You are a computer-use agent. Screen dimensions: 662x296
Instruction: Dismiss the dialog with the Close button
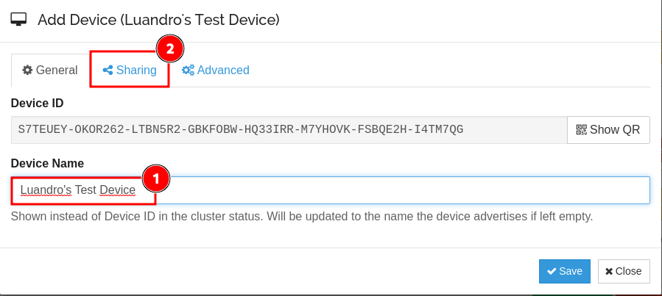click(624, 271)
